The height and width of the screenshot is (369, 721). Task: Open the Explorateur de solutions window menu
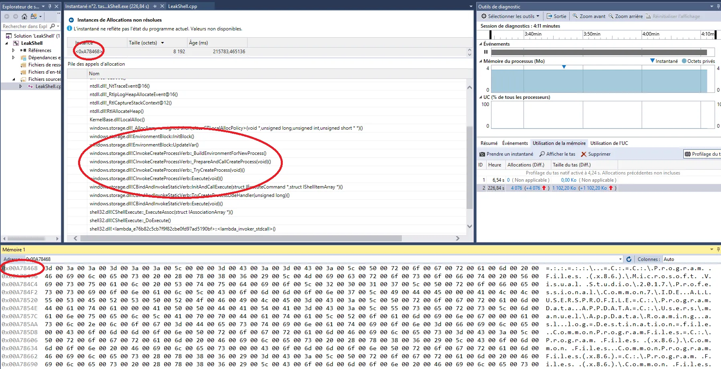[x=43, y=6]
